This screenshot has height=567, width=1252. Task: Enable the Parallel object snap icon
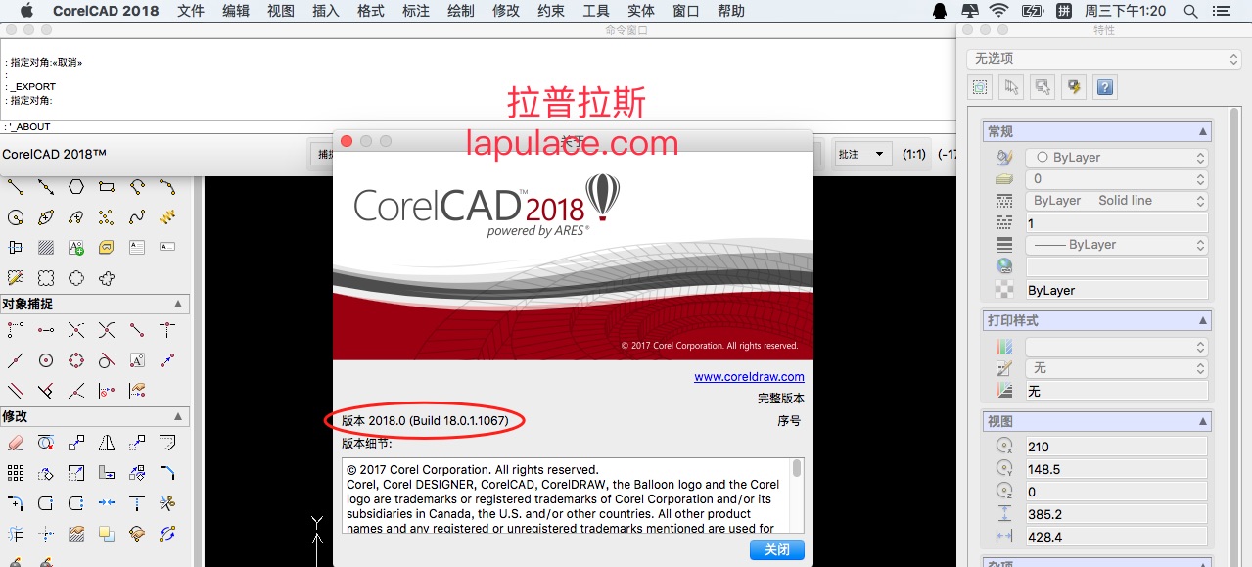coord(16,391)
